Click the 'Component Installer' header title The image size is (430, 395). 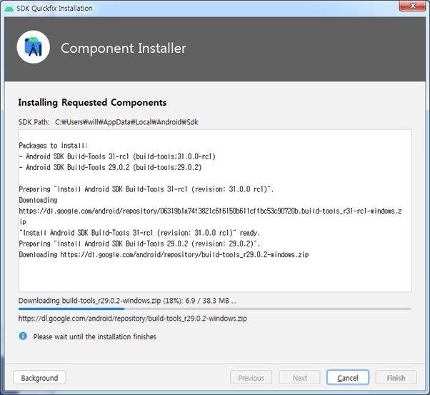(124, 48)
